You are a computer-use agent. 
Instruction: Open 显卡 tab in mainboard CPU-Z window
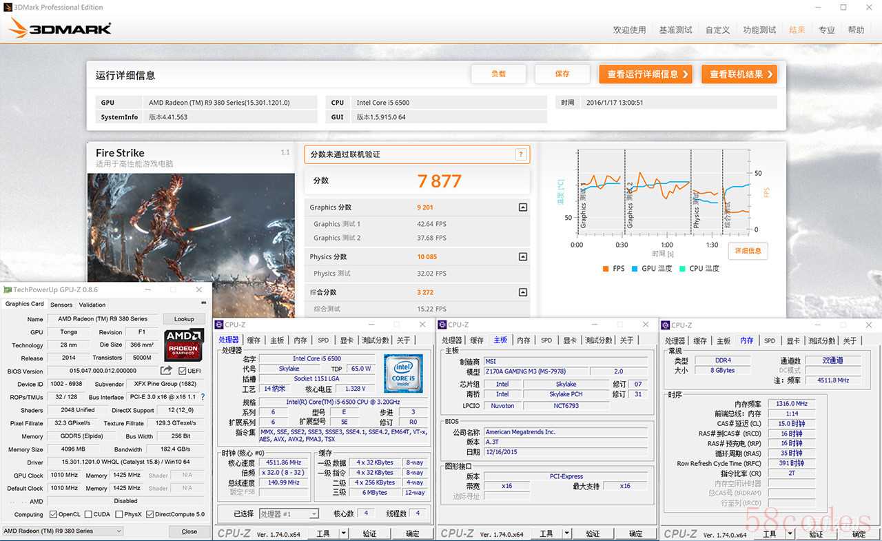point(570,340)
